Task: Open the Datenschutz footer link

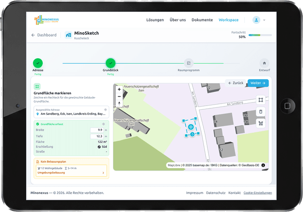Action: tap(216, 193)
